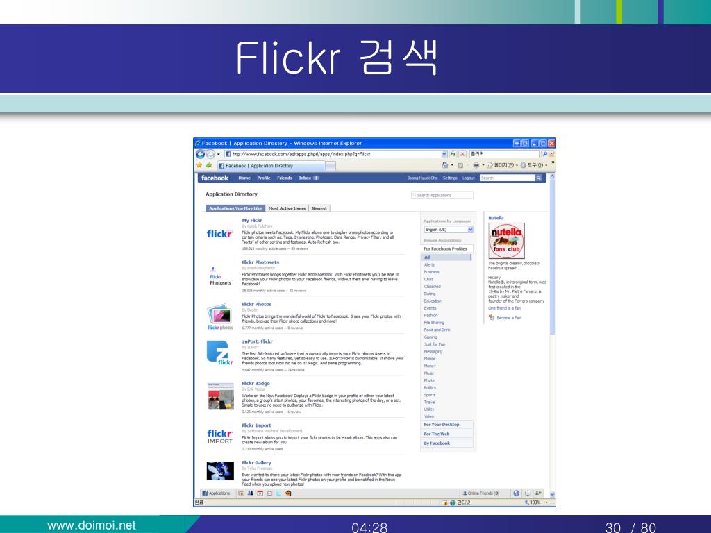
Task: Open a new blank IE tab
Action: (331, 167)
